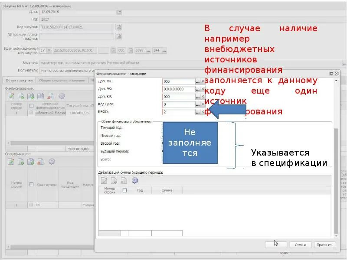Check row 1 checkbox in specification grid
The height and width of the screenshot is (260, 347).
pos(31,205)
